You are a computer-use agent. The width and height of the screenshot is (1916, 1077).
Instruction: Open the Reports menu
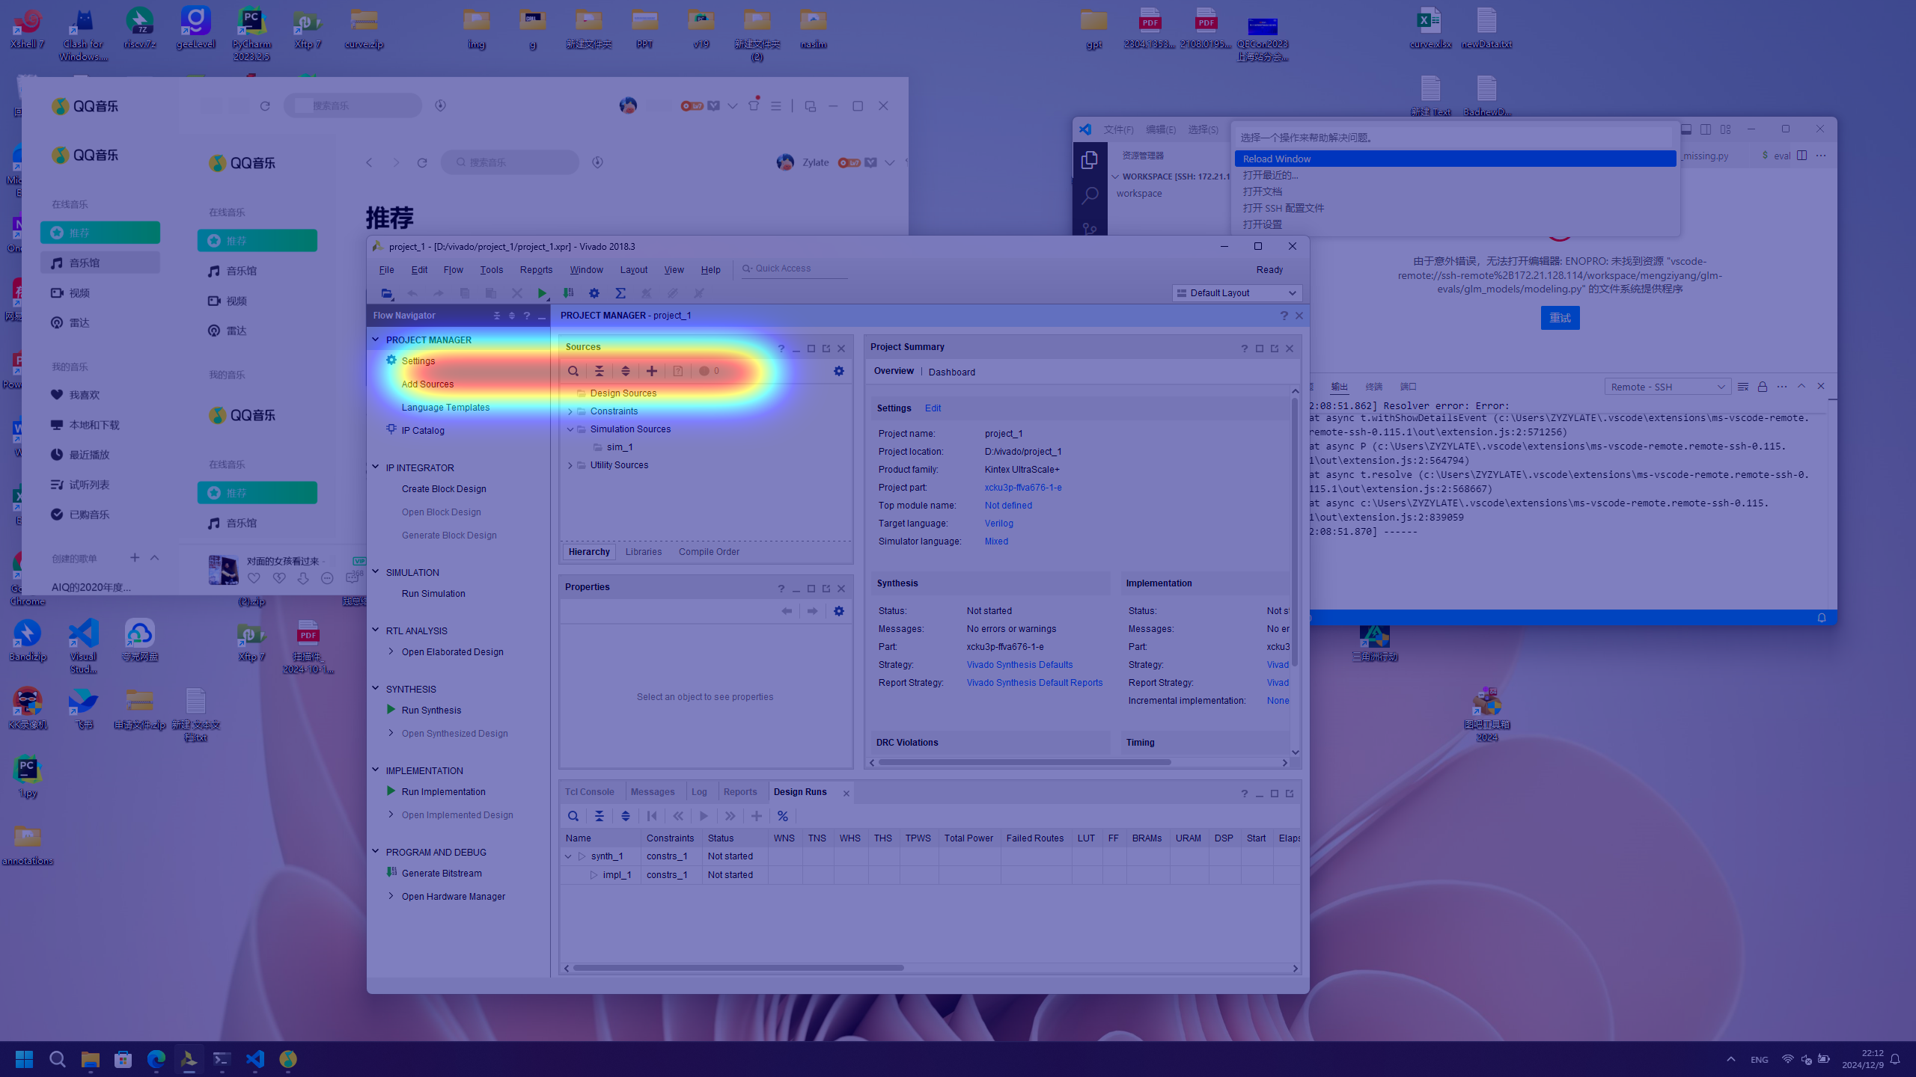click(x=536, y=270)
